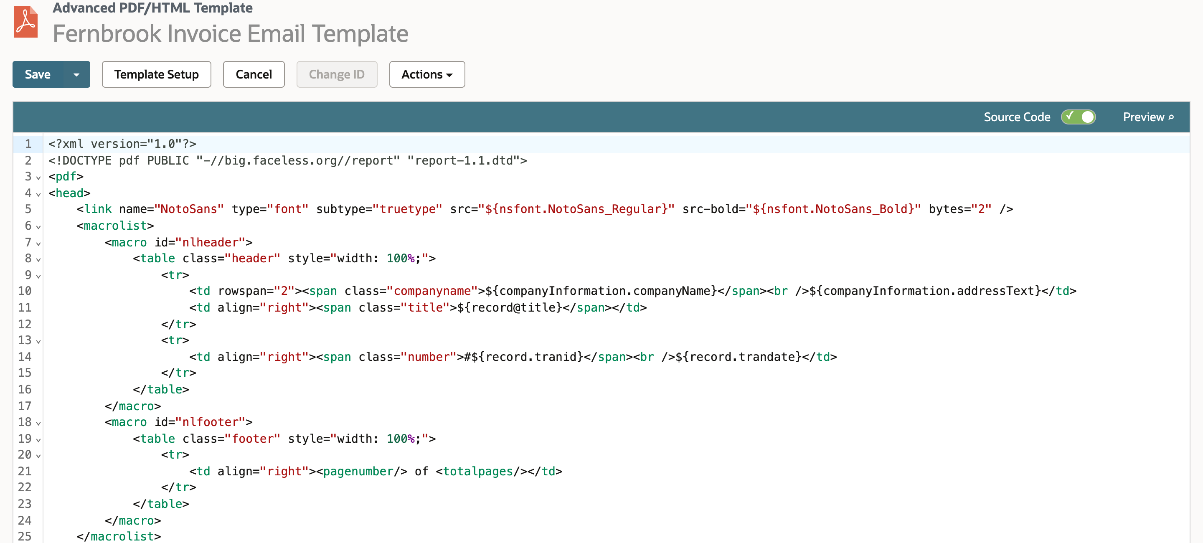Click the companyInformation.companyName text
This screenshot has height=543, width=1203.
click(x=601, y=291)
